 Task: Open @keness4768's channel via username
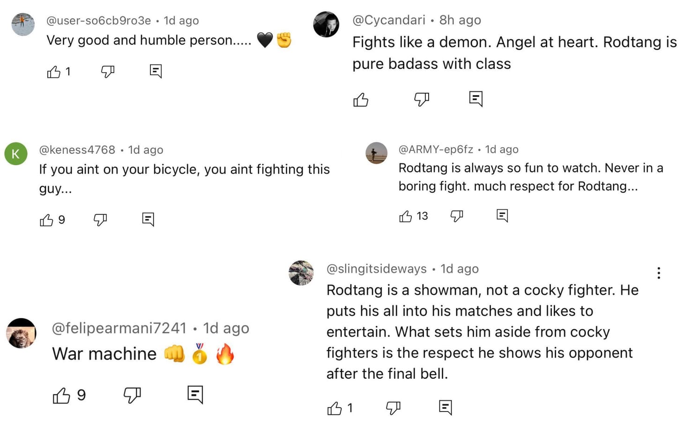[77, 150]
